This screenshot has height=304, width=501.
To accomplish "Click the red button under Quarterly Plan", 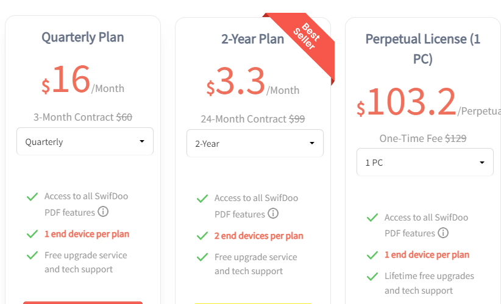I will click(x=83, y=302).
